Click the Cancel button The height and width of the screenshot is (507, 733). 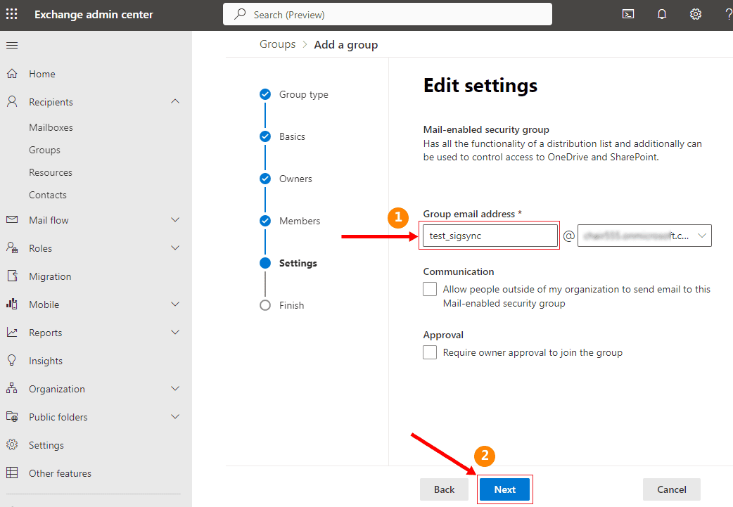point(671,489)
